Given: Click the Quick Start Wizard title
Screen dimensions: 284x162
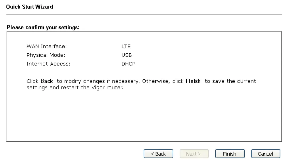Looking at the screenshot, I should pos(29,7).
